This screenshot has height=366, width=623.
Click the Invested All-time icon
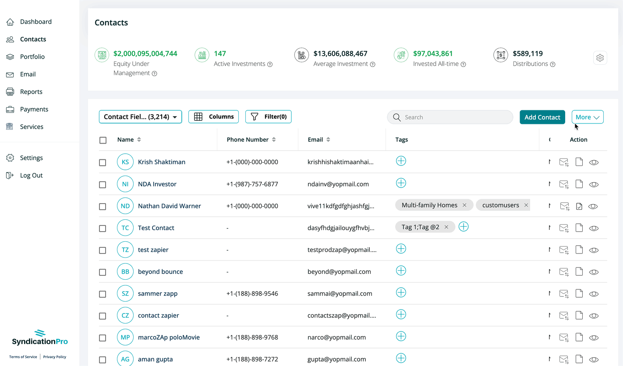point(401,55)
